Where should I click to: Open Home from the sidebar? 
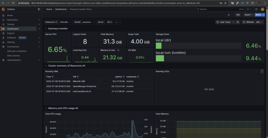10,15
